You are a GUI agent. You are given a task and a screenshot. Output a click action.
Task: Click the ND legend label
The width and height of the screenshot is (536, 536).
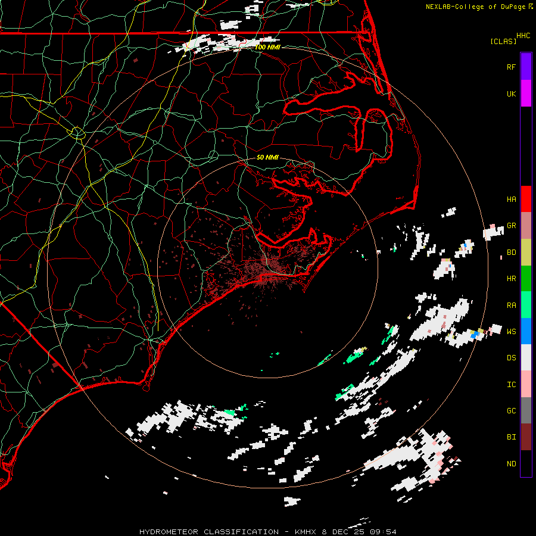coord(511,463)
